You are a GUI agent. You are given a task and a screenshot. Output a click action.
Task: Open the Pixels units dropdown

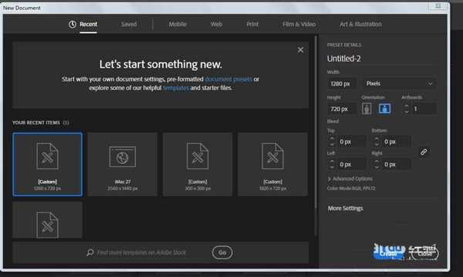tap(400, 84)
